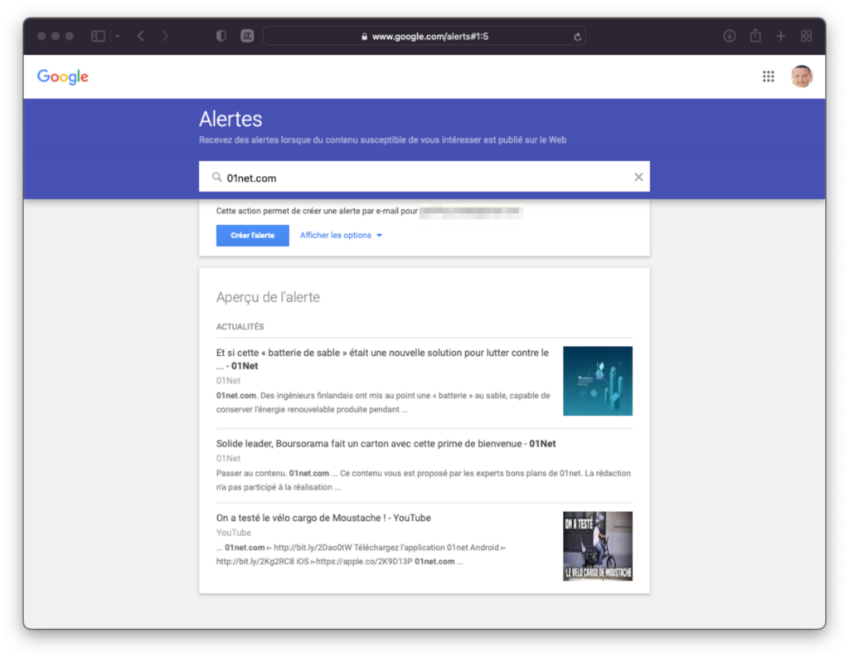
Task: Reload the page with refresh icon
Action: click(x=577, y=37)
